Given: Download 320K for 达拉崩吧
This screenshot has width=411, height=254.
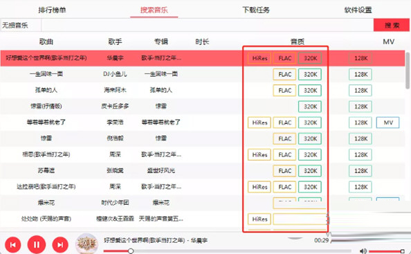Looking at the screenshot, I should point(310,187).
